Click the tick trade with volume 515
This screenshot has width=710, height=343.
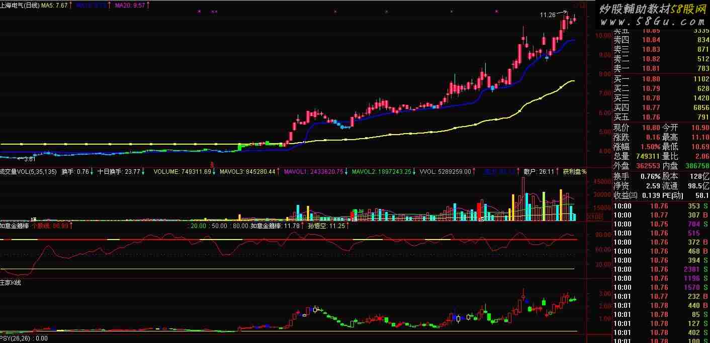tap(694, 233)
